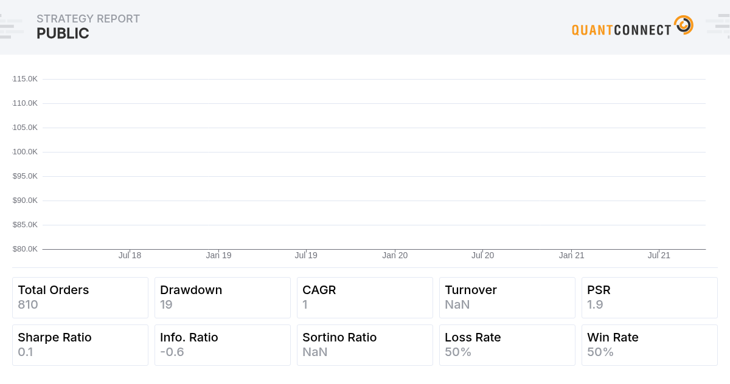Click the Win Rate 50% card
The height and width of the screenshot is (384, 730).
click(649, 345)
